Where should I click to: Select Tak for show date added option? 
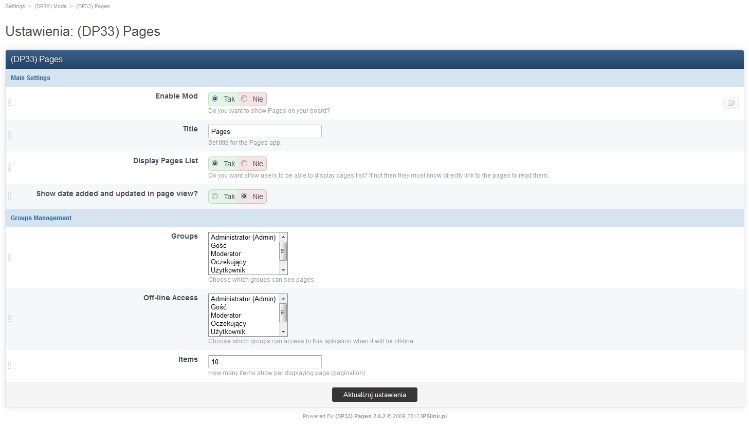(x=215, y=197)
